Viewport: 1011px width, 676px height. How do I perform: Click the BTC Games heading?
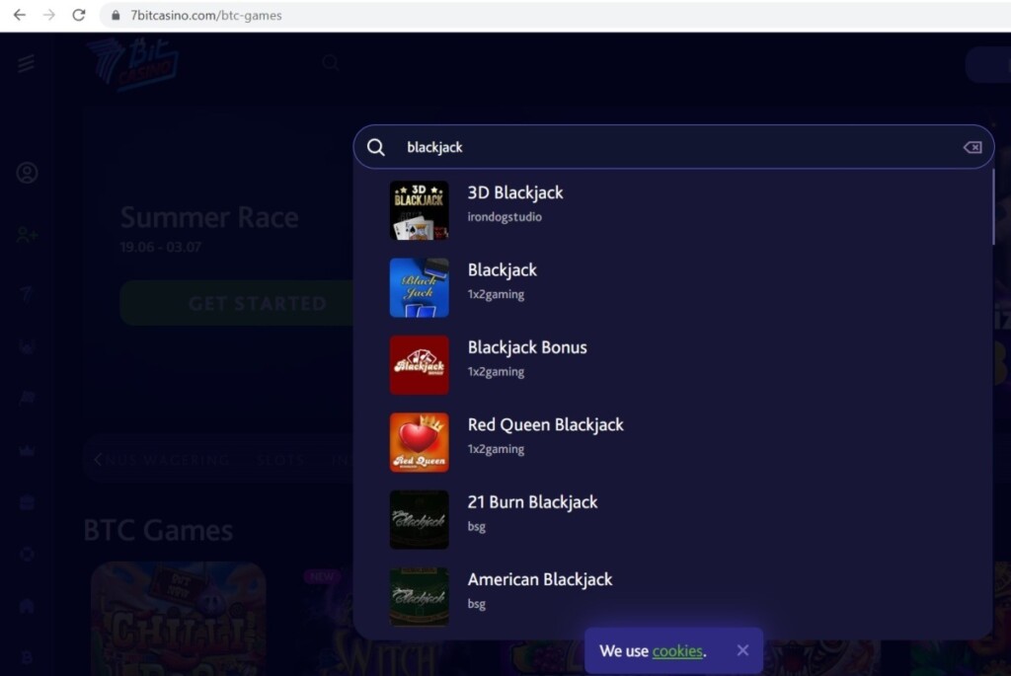(x=158, y=530)
